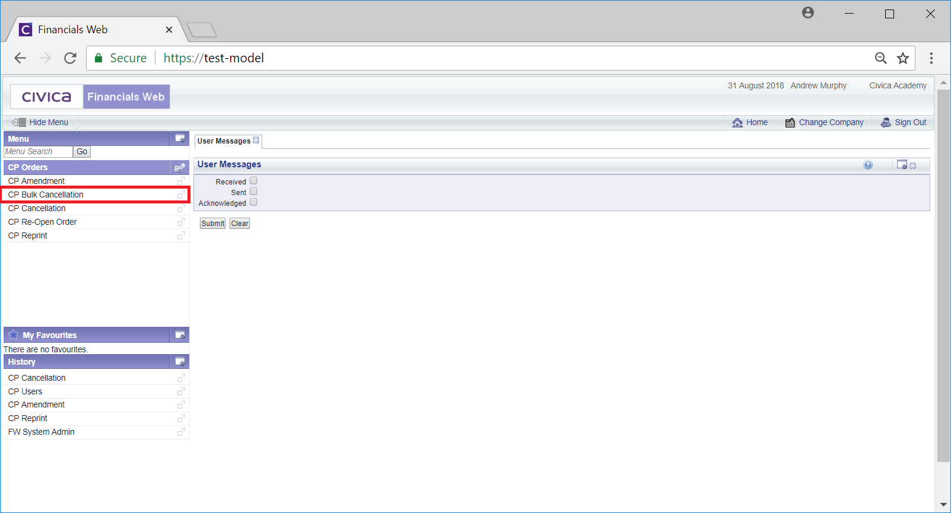Image resolution: width=951 pixels, height=513 pixels.
Task: Click the Home link
Action: pos(757,122)
